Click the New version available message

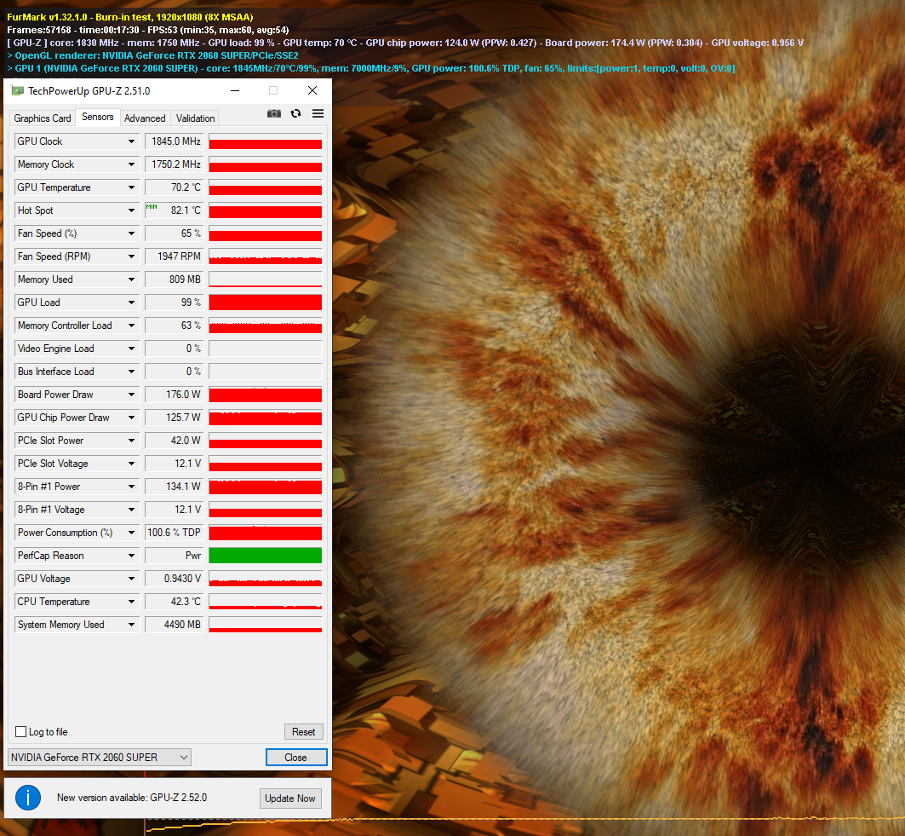pyautogui.click(x=132, y=798)
